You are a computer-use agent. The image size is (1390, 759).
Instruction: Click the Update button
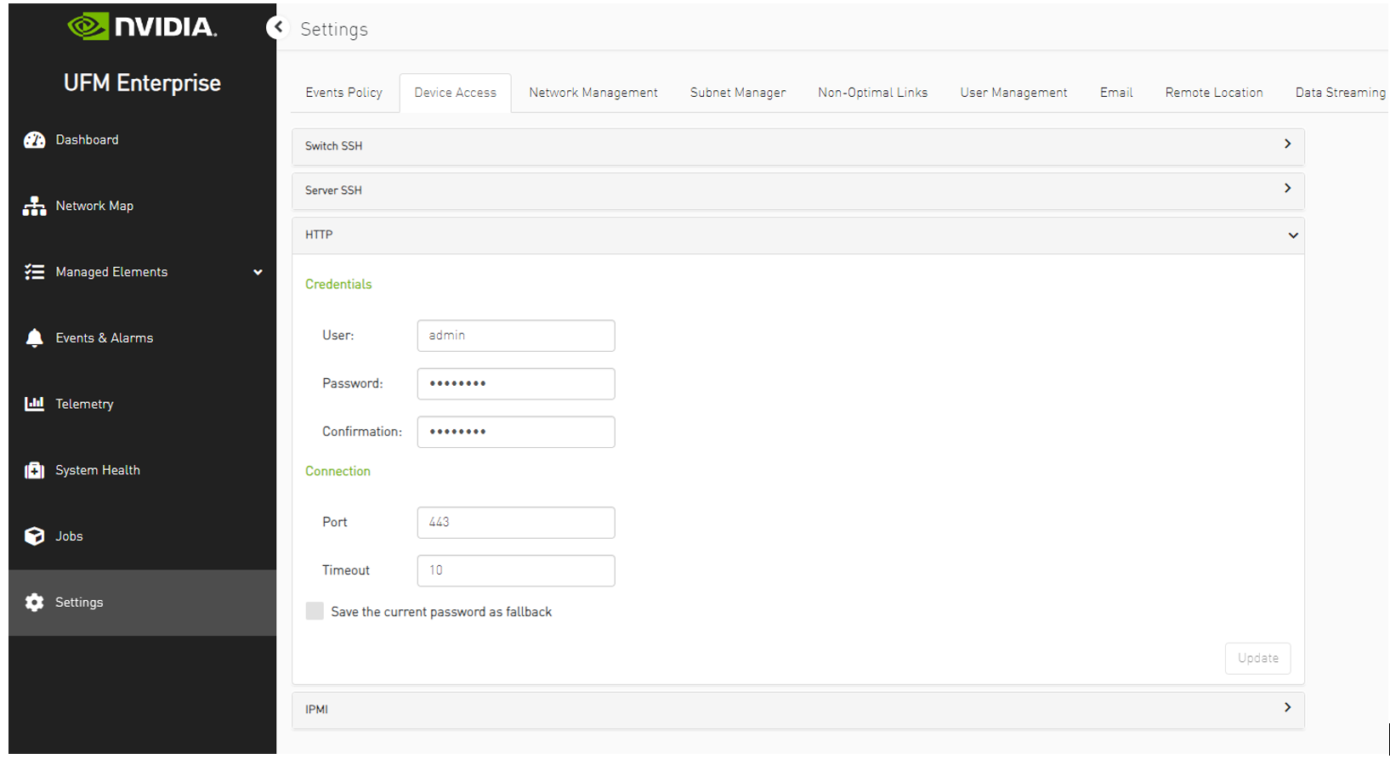[x=1257, y=659]
